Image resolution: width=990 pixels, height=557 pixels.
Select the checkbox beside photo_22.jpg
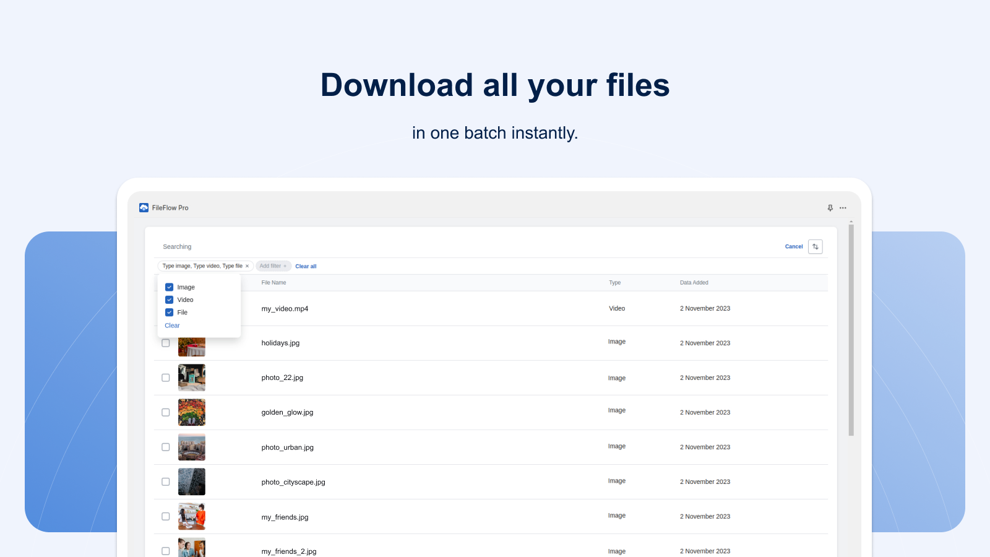coord(165,378)
